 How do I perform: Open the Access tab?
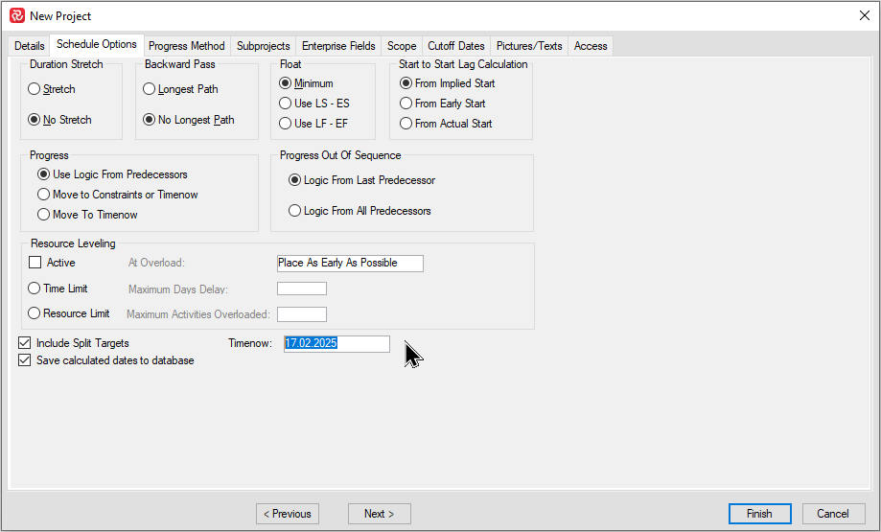tap(591, 46)
